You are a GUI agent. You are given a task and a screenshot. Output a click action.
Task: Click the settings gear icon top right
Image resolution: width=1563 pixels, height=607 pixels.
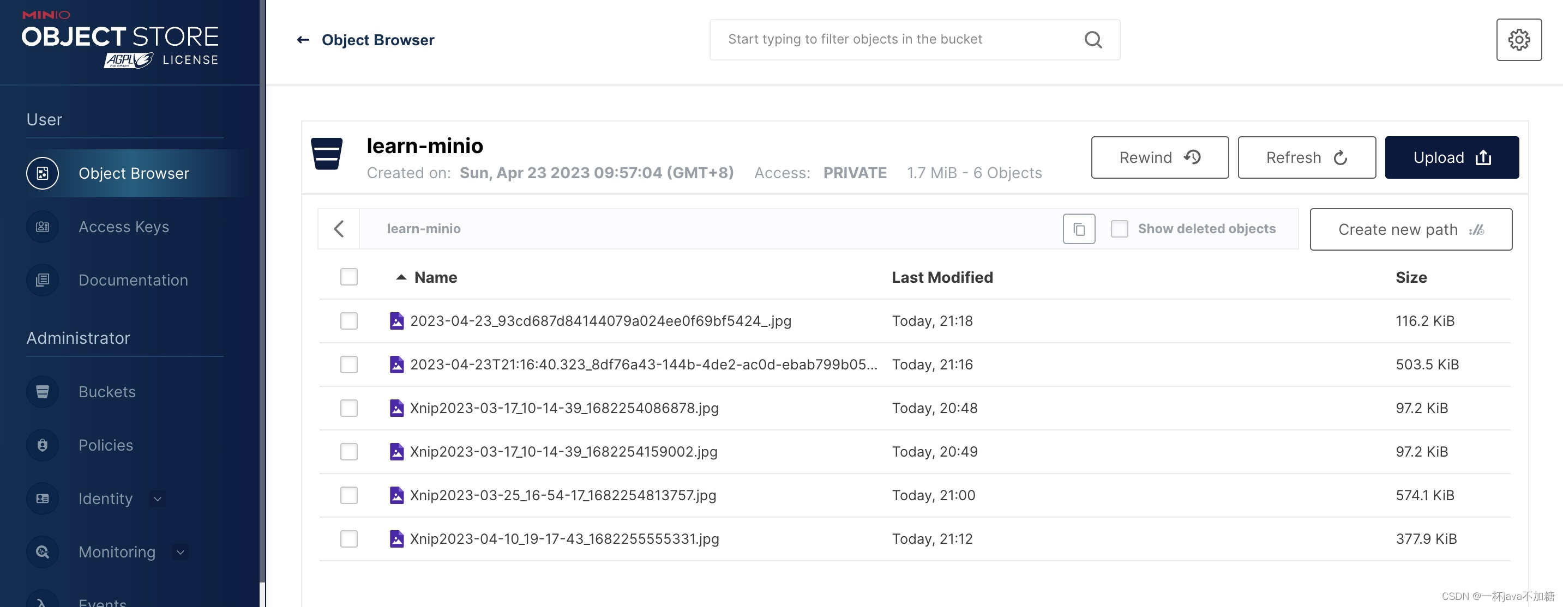[1519, 39]
